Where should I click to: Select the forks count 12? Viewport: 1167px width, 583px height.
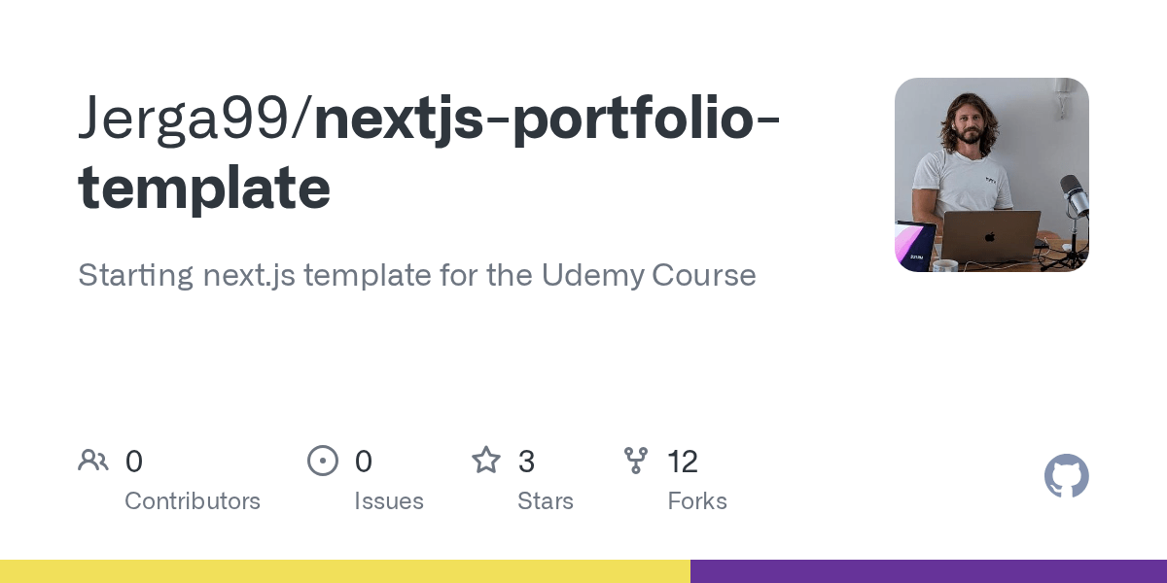pyautogui.click(x=683, y=462)
